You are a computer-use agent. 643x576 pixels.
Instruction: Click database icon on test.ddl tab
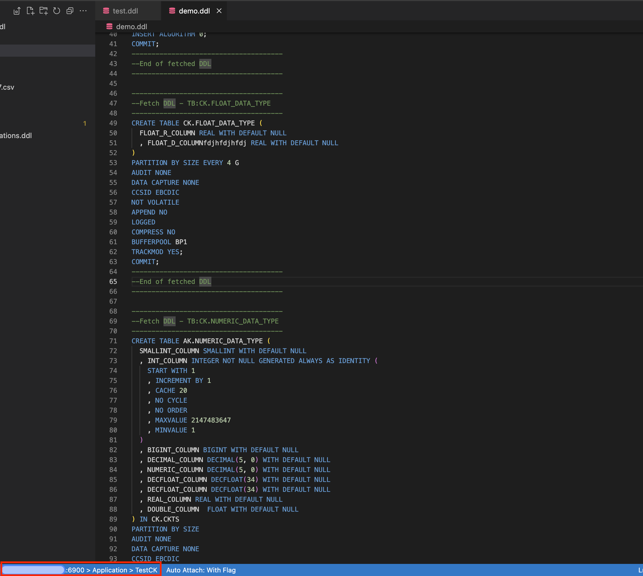click(x=106, y=11)
